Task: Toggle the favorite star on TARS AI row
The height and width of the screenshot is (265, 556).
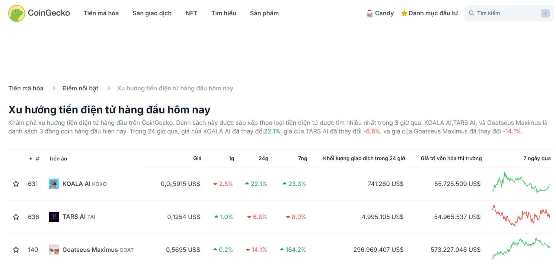Action: (x=16, y=217)
